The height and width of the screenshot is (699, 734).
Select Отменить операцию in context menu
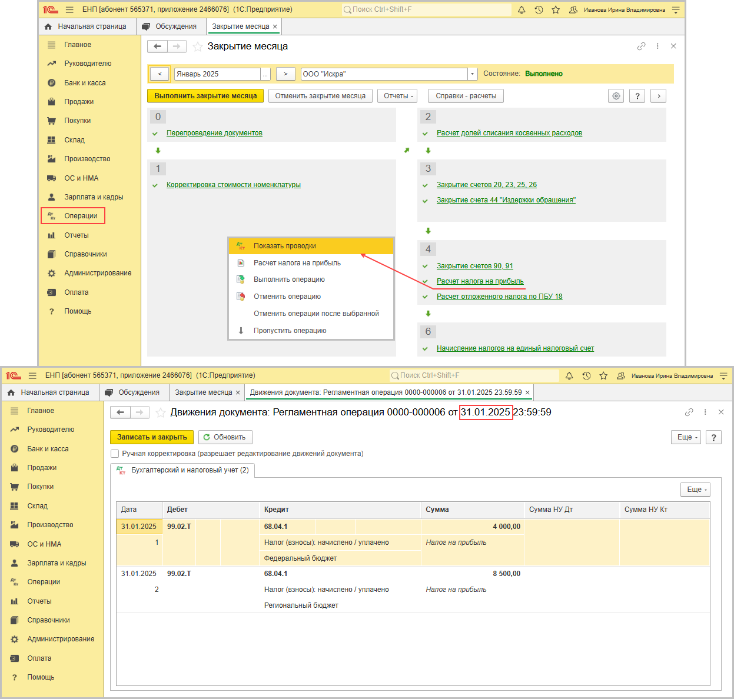pos(311,297)
